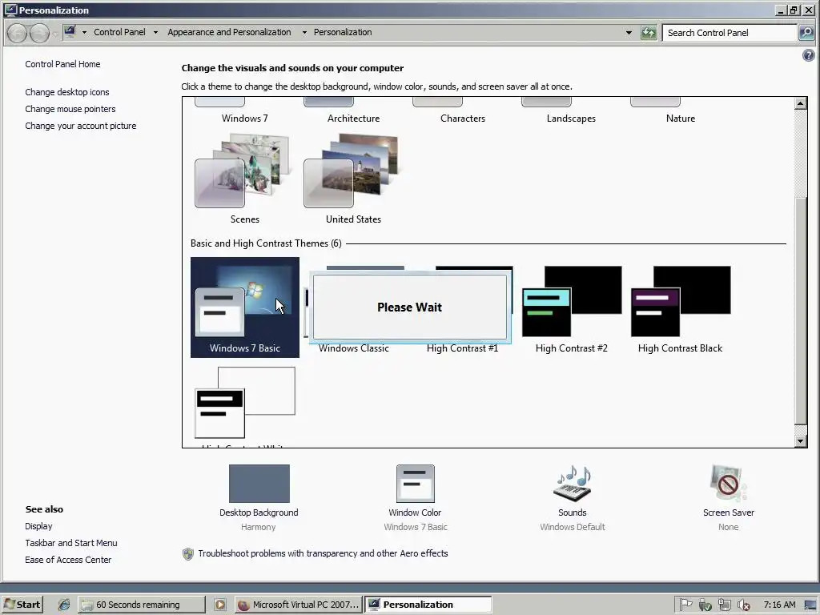The width and height of the screenshot is (820, 615).
Task: Click the Control Panel icon in address bar
Action: pos(70,32)
